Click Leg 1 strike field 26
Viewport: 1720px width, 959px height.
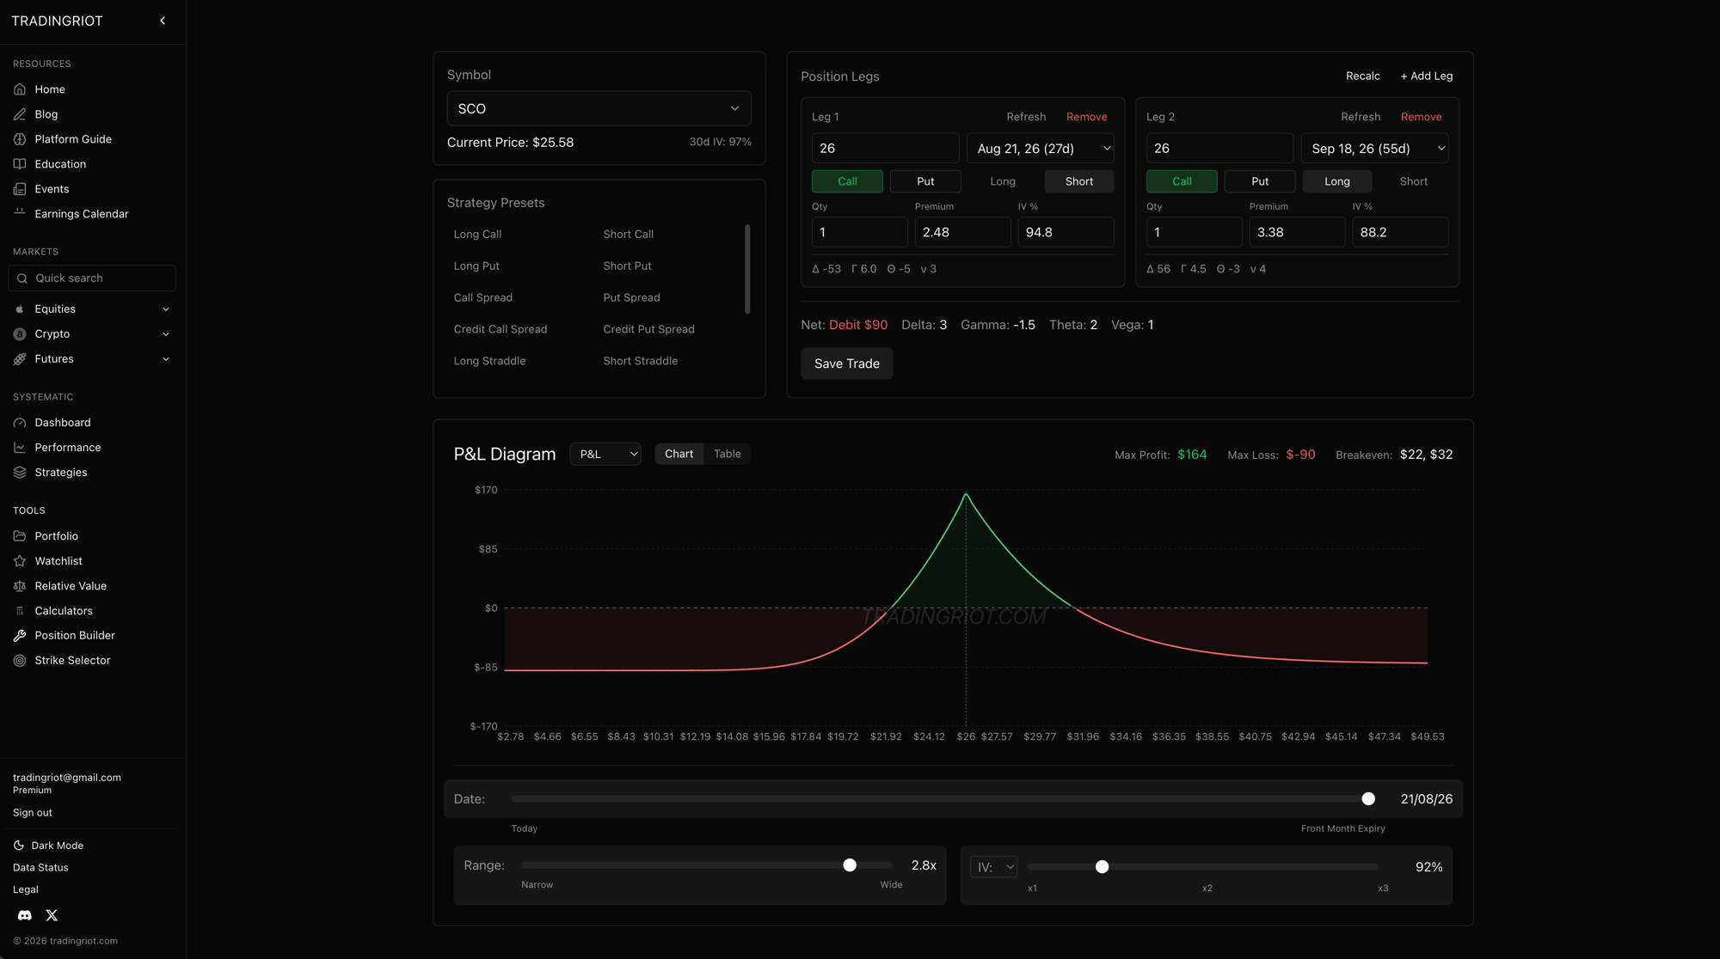coord(886,149)
